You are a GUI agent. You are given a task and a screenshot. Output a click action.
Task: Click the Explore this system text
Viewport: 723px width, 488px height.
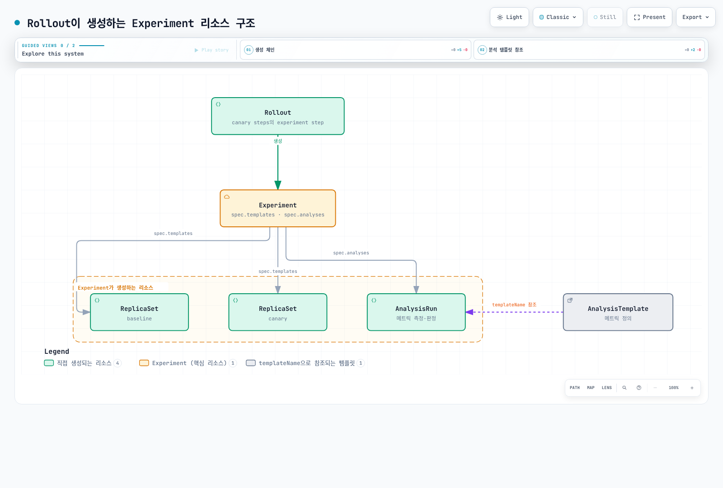coord(53,54)
